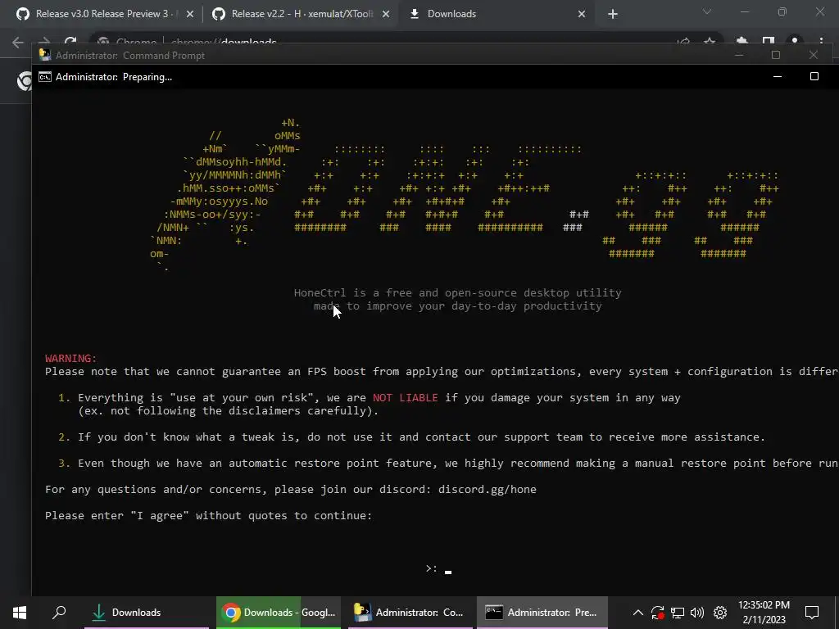Open the volume speaker tray icon
Screen dimensions: 839x629
697,613
